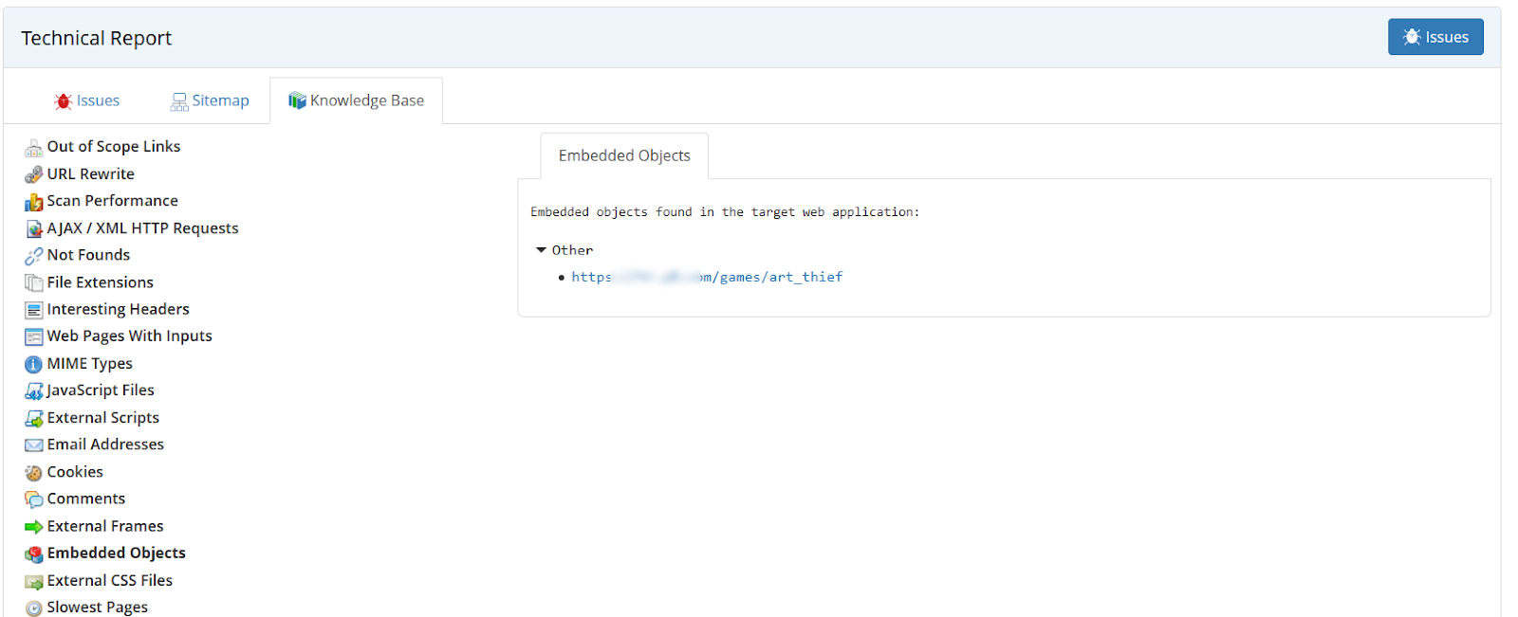Select the Embedded Objects panel tab
The height and width of the screenshot is (617, 1518).
[624, 155]
